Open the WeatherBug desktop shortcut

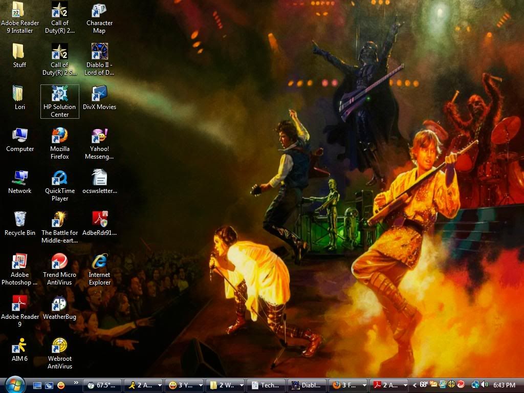[59, 304]
